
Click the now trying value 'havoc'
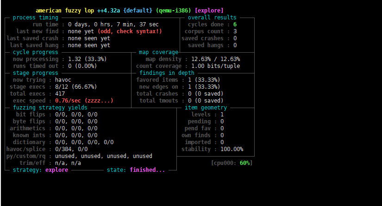click(63, 80)
